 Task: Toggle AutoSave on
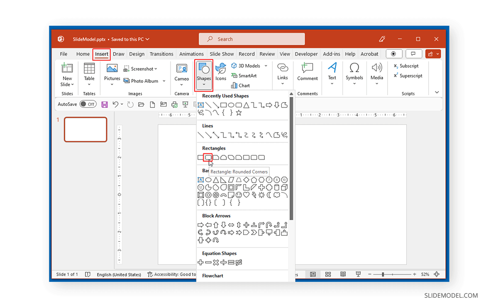(88, 104)
